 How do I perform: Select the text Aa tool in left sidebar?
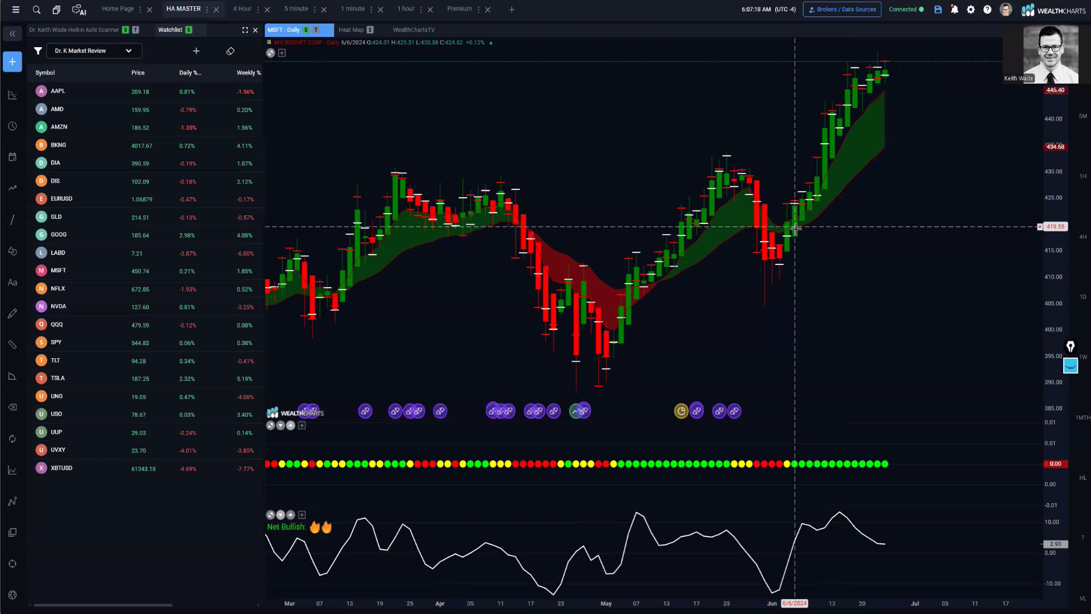pyautogui.click(x=13, y=283)
